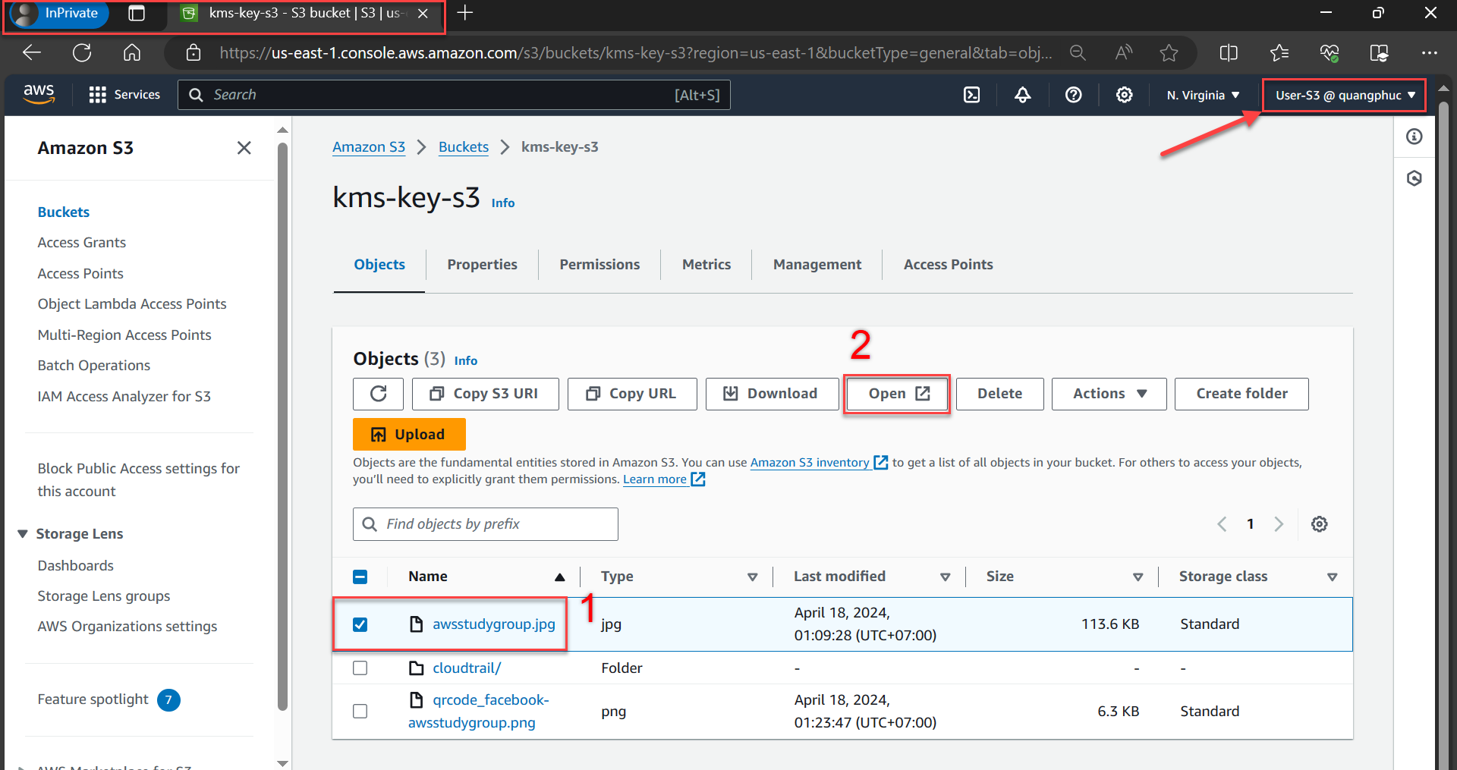Switch to the Permissions tab
This screenshot has height=770, width=1457.
(x=599, y=265)
